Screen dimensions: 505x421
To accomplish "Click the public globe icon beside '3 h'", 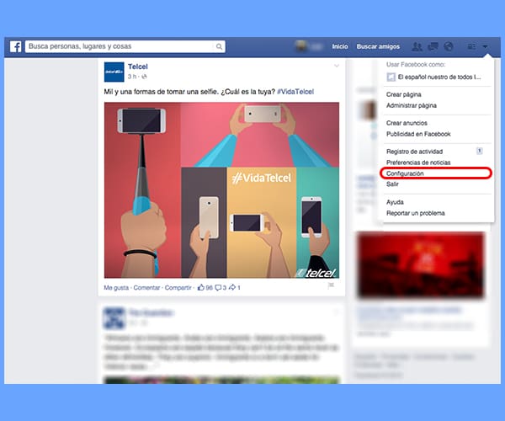I will tap(144, 77).
